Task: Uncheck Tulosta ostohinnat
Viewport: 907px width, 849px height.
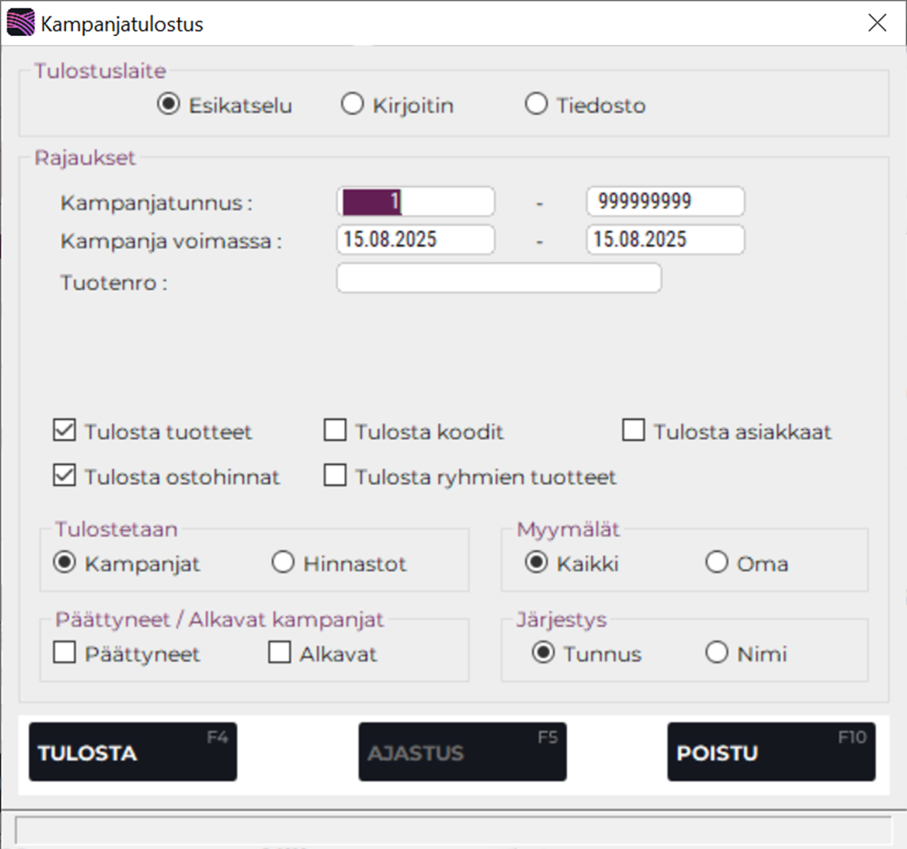Action: [x=63, y=476]
